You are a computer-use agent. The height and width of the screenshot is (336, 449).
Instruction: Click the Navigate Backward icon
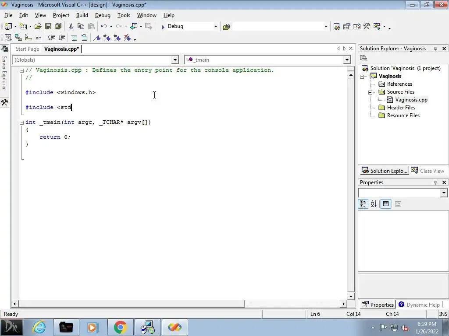point(134,26)
